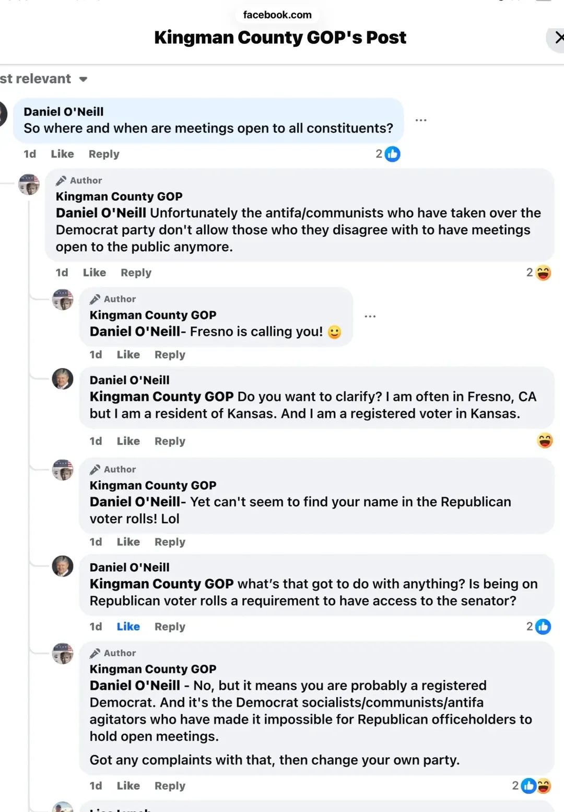Open Kingman County GOP name on the voter rolls reply

[x=152, y=485]
